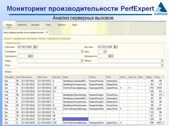Focus the Дата конца date field

(106, 47)
